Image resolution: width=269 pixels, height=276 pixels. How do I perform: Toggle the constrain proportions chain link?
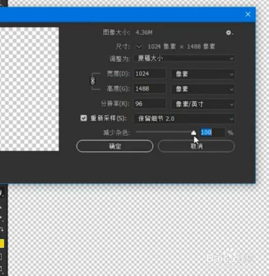(93, 81)
